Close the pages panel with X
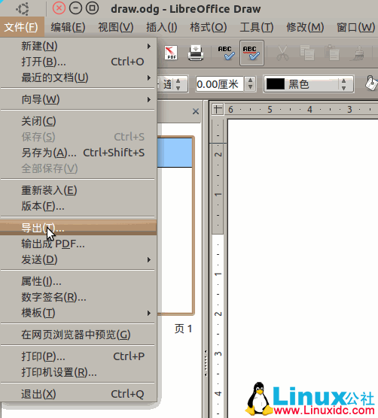 click(x=196, y=111)
